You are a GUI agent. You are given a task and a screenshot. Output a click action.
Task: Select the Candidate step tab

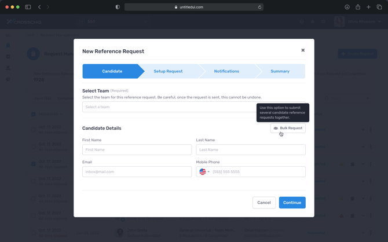tap(112, 71)
